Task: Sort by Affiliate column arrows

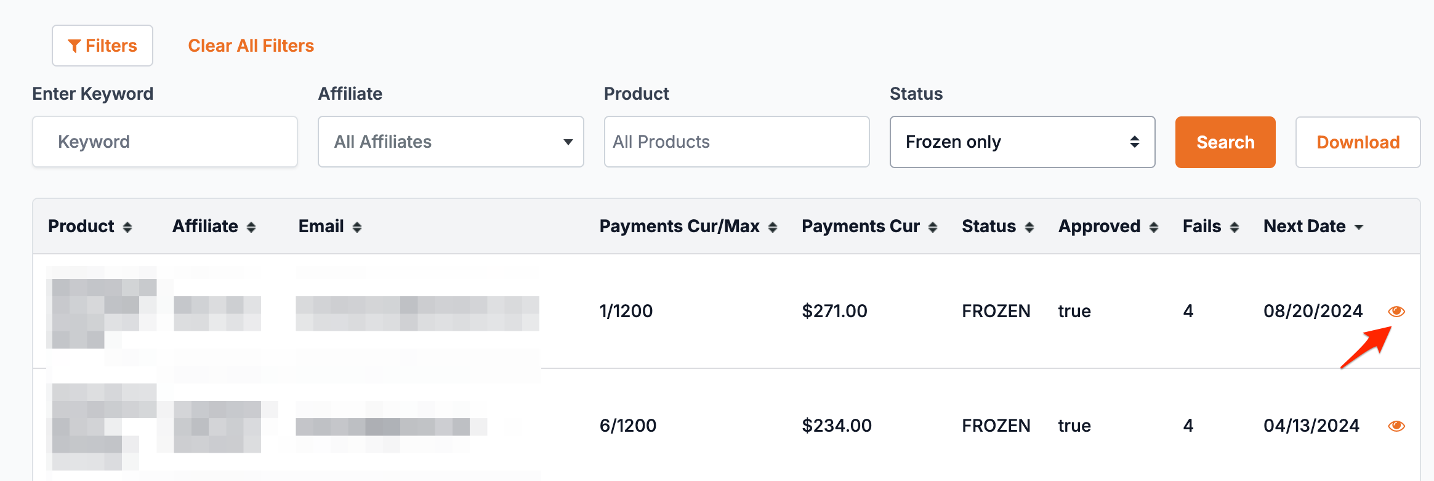Action: click(x=251, y=227)
